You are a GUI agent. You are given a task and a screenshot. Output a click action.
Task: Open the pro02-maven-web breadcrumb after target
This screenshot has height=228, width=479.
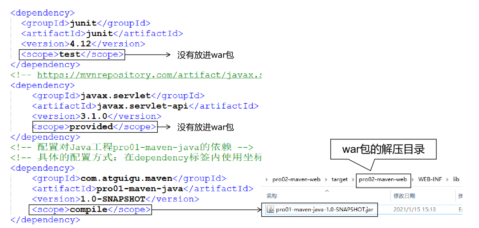point(383,179)
